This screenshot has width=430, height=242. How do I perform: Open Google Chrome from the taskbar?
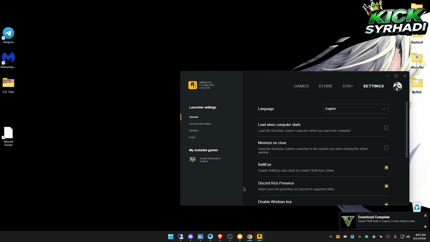(250, 237)
